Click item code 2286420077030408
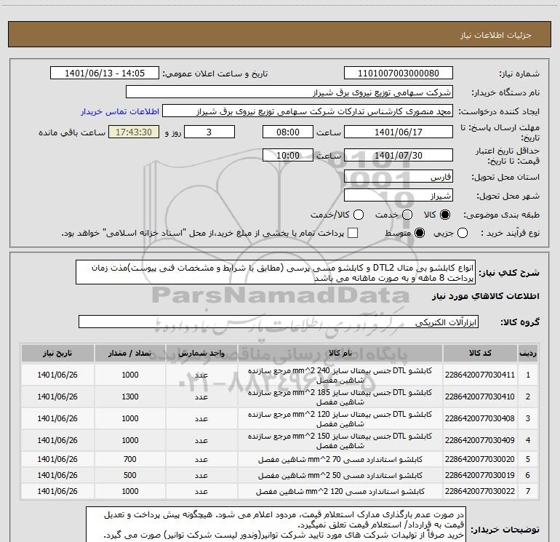 point(480,418)
